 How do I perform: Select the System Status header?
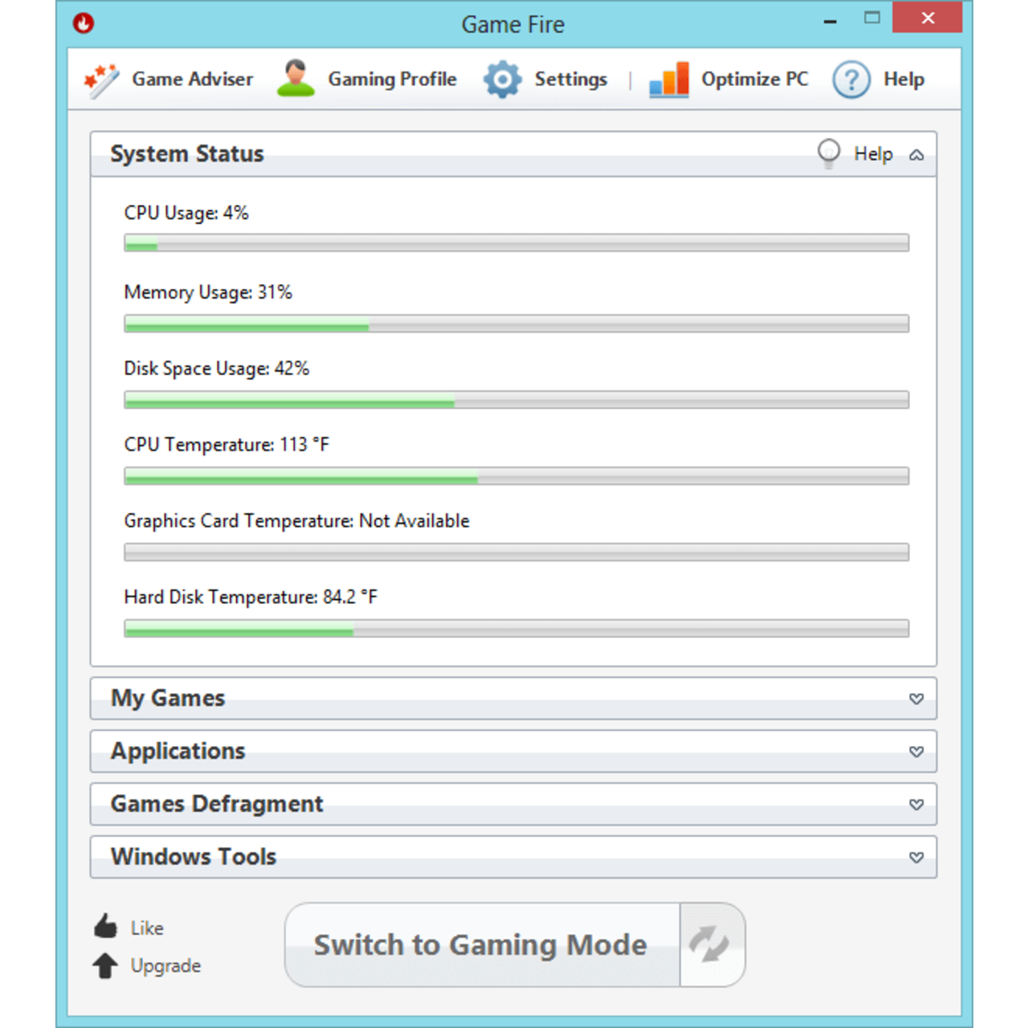click(187, 153)
